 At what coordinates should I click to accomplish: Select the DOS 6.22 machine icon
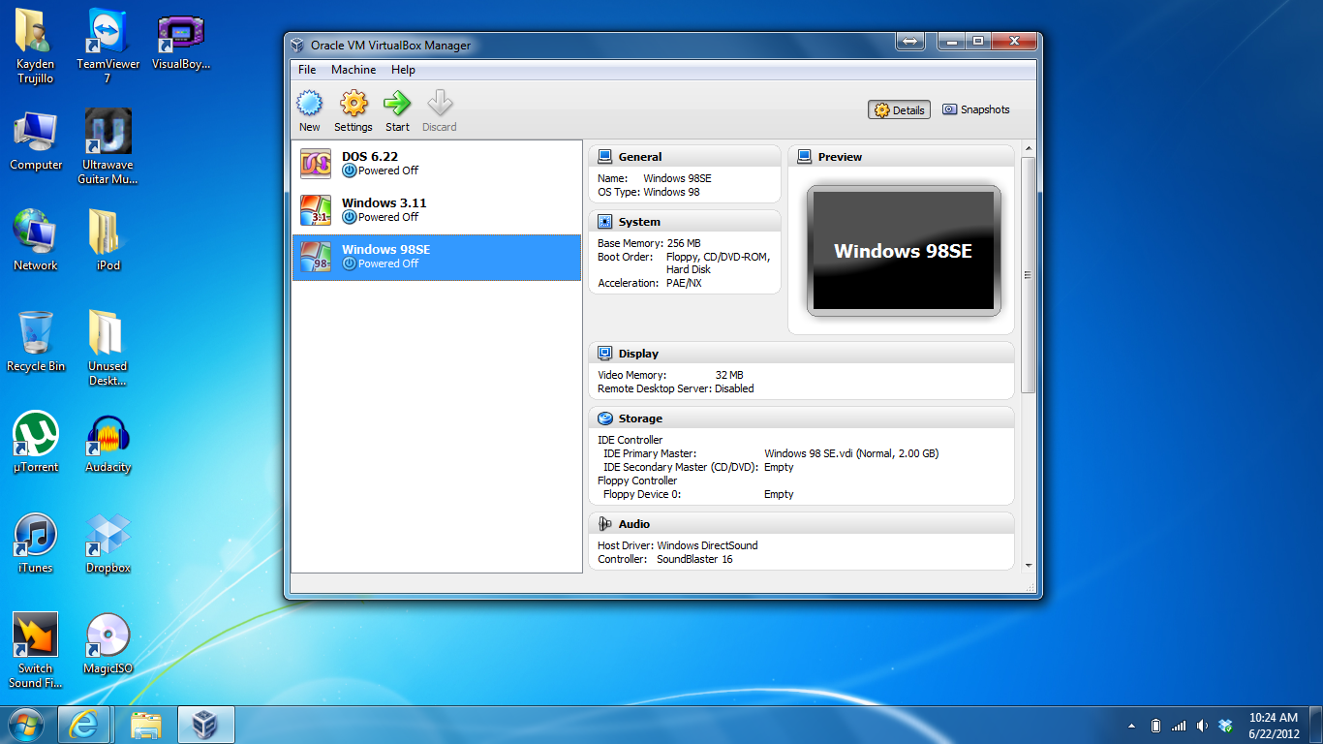[x=316, y=164]
